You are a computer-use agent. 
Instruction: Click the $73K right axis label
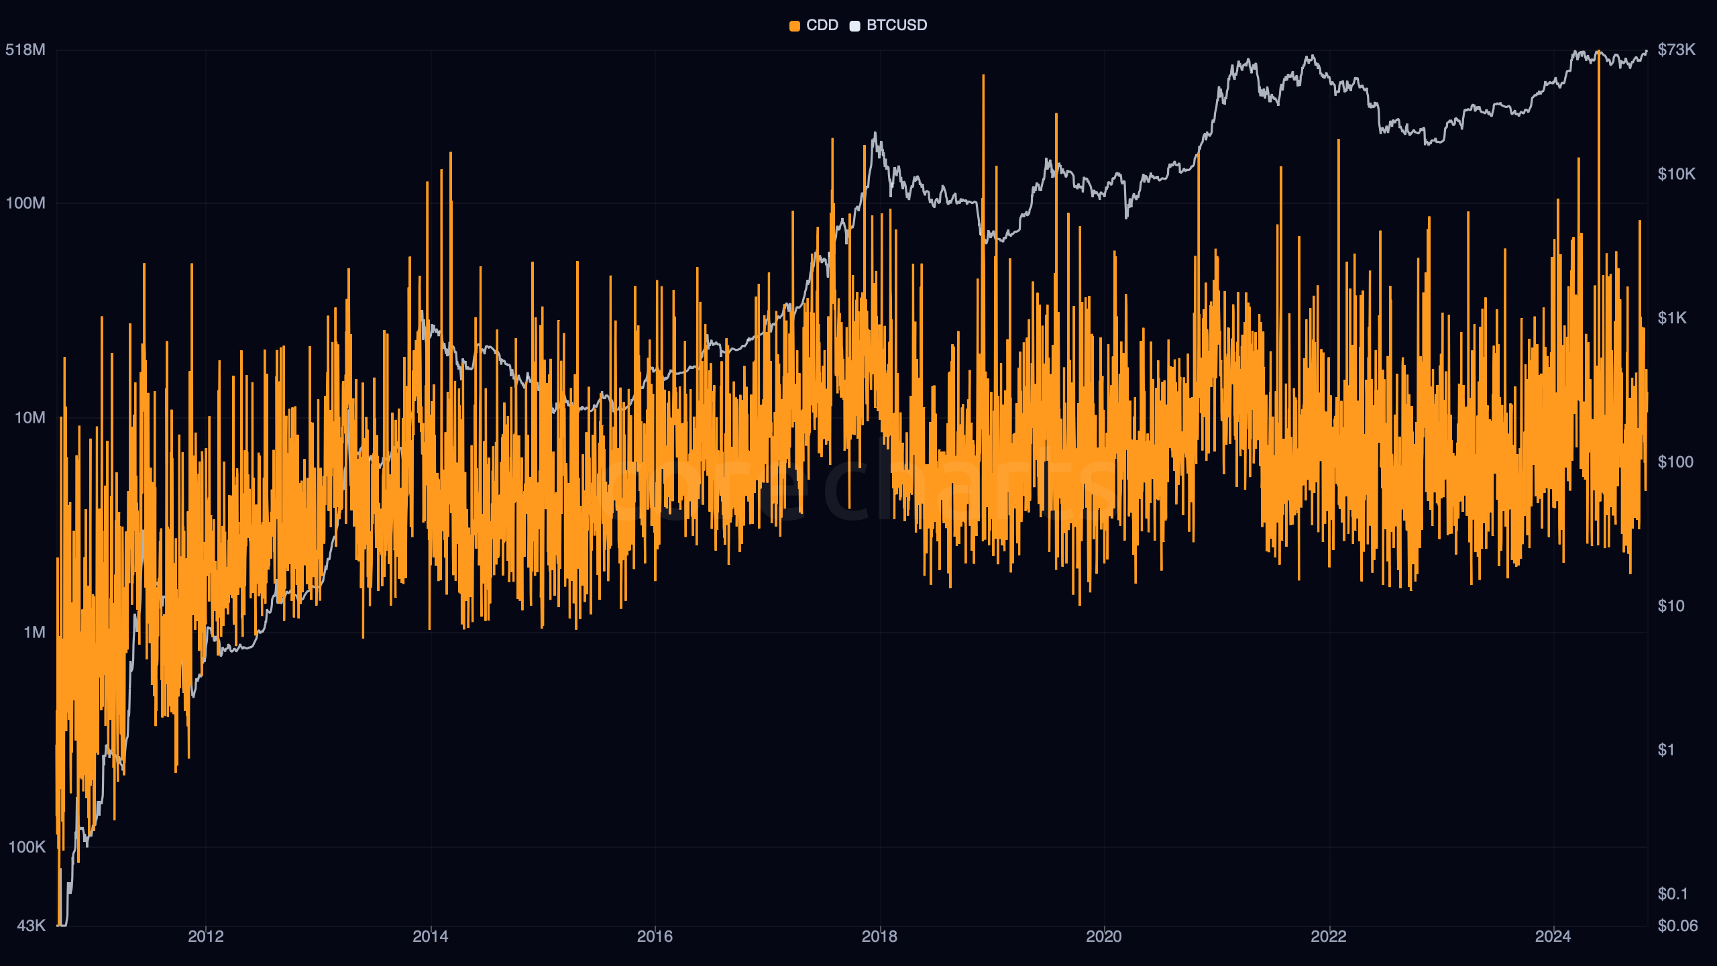point(1677,50)
